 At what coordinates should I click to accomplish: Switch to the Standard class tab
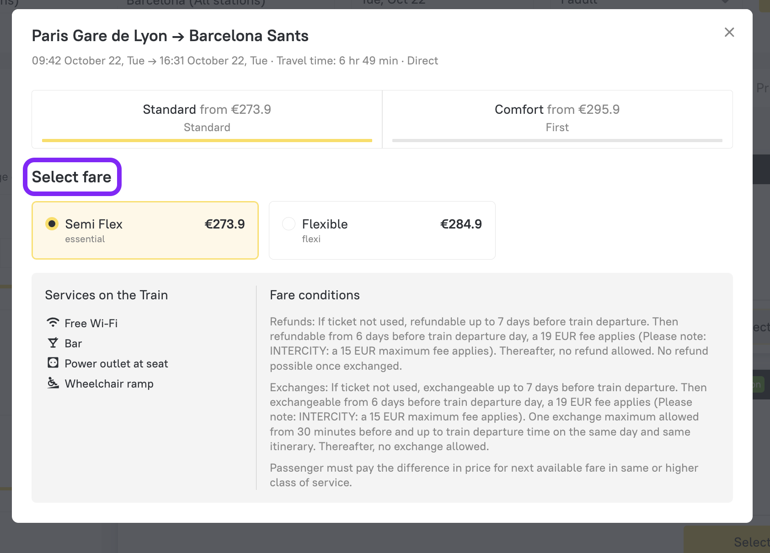point(207,118)
